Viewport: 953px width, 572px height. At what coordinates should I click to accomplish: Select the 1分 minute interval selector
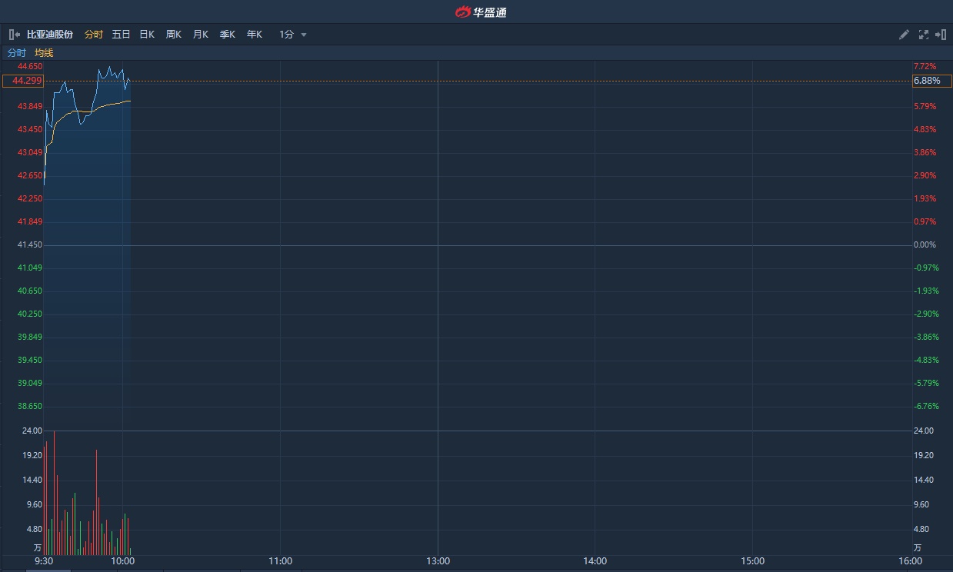click(286, 35)
